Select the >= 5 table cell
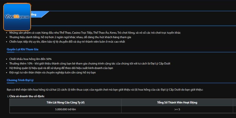 point(177,109)
